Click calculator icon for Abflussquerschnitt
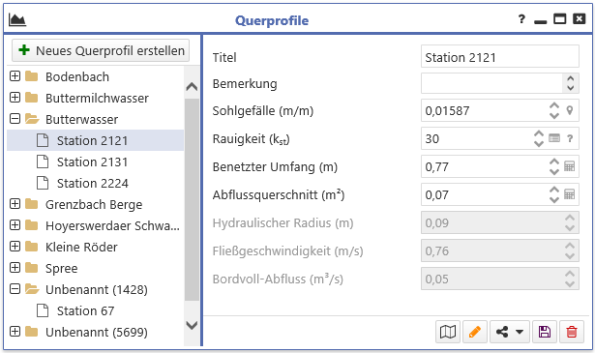Viewport: 595px width, 353px height. (569, 194)
